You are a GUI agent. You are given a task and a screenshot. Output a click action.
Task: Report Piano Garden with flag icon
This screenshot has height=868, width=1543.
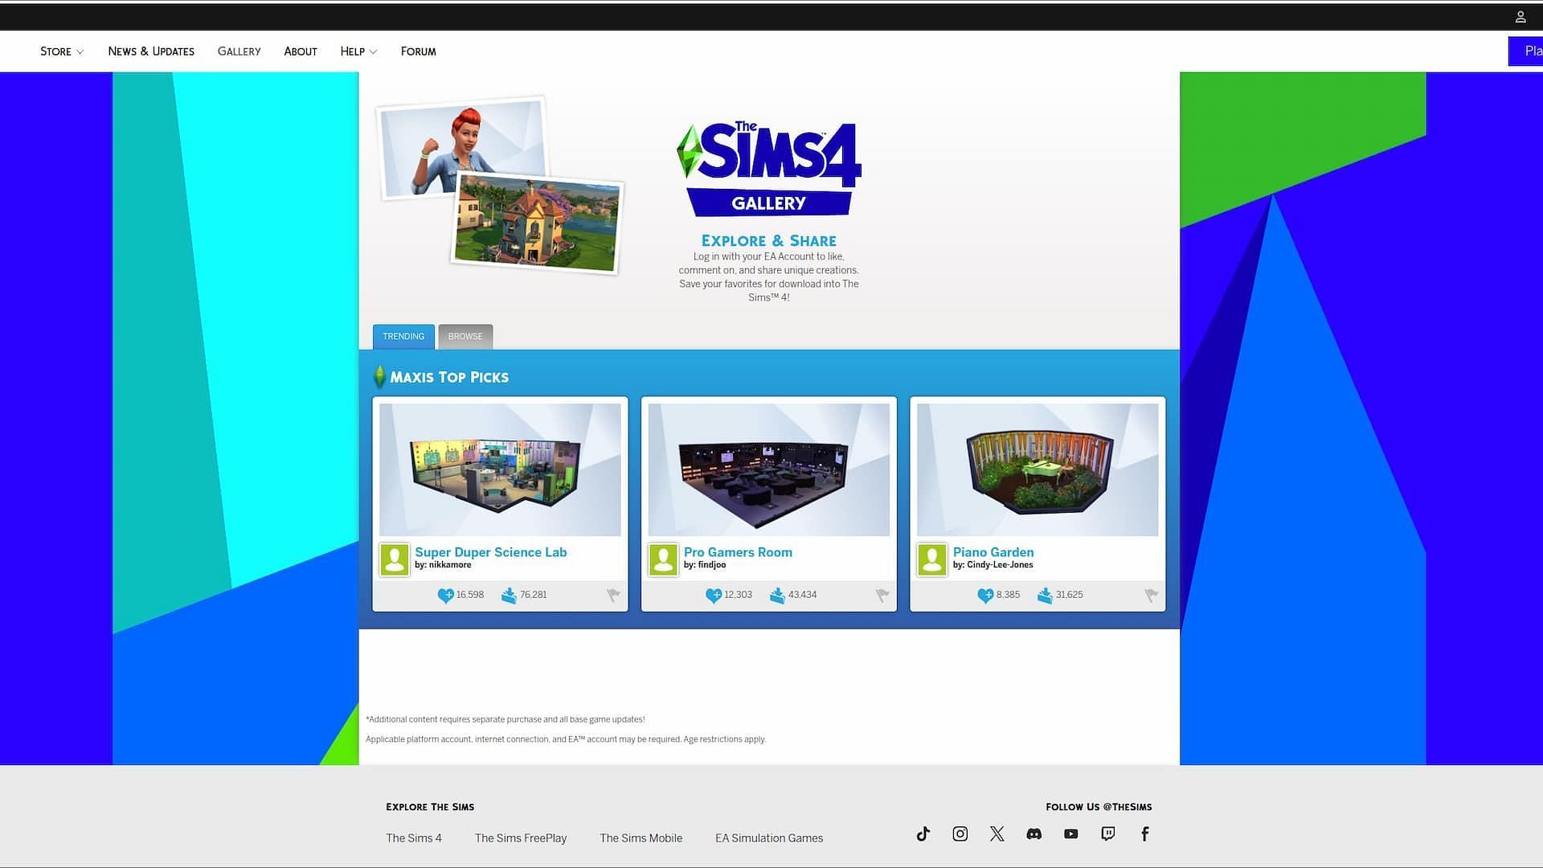(x=1151, y=596)
